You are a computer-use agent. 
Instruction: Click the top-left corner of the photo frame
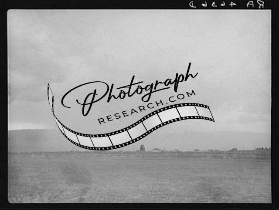coord(9,11)
